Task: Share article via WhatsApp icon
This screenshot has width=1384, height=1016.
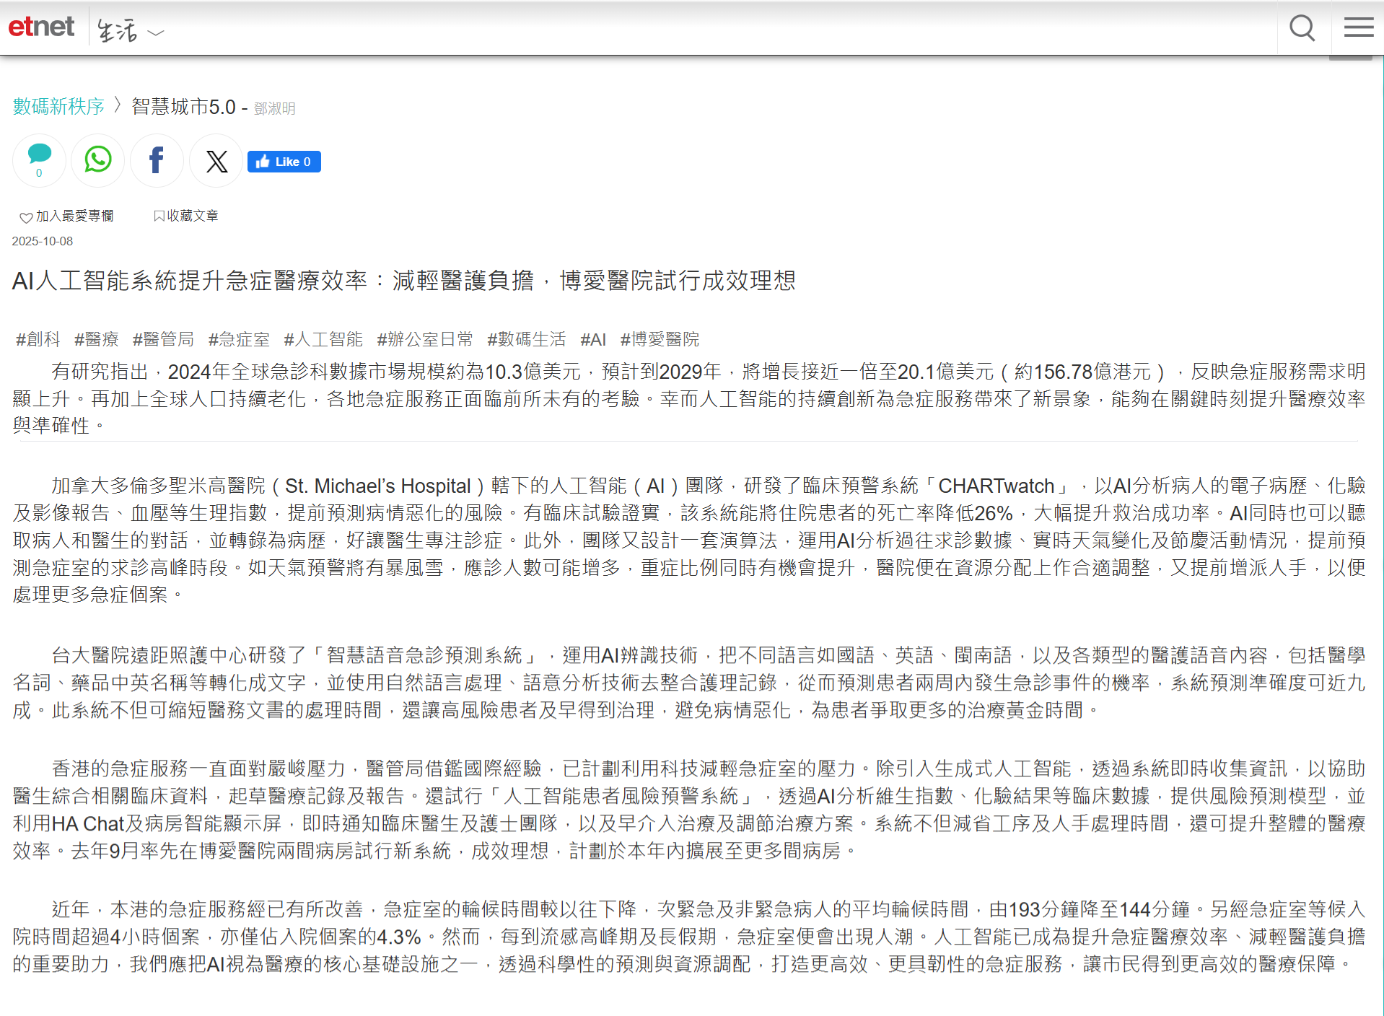Action: (x=98, y=159)
